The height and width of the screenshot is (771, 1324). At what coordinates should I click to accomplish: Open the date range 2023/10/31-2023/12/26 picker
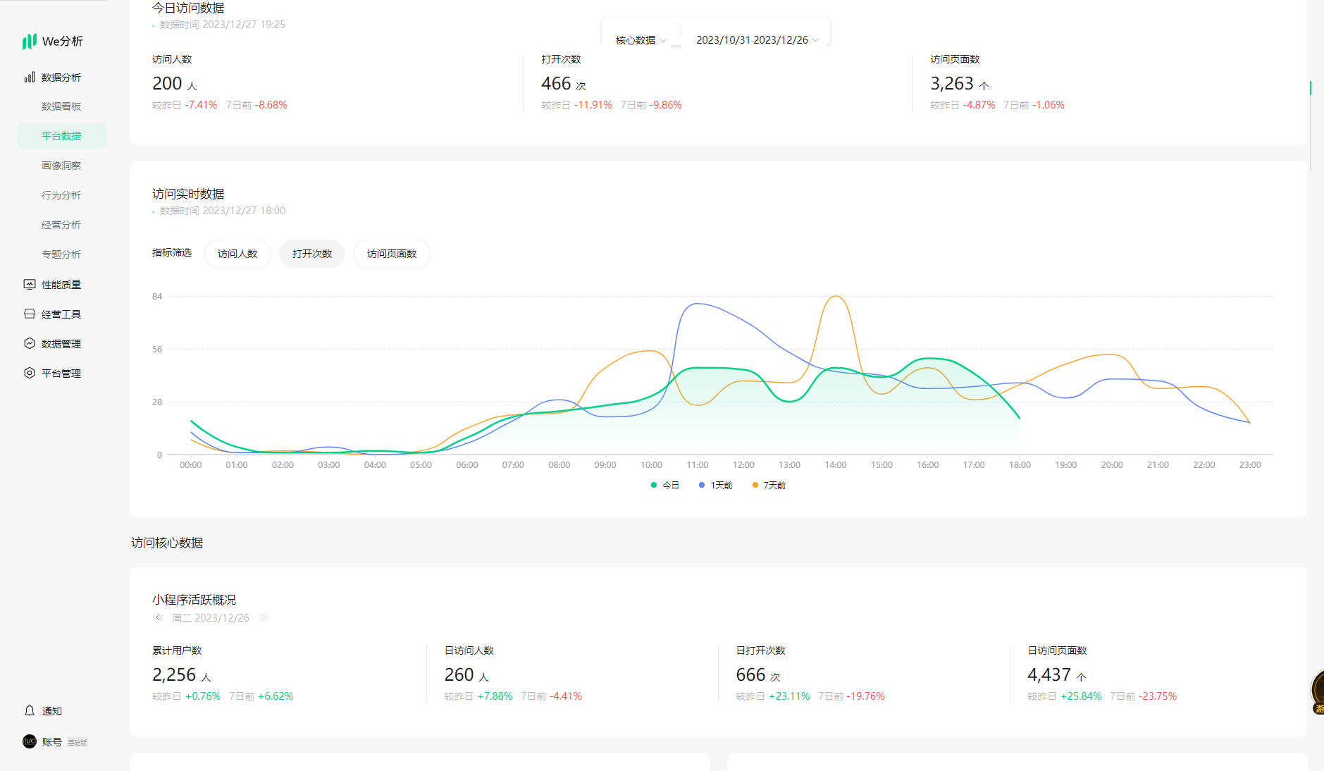coord(757,40)
